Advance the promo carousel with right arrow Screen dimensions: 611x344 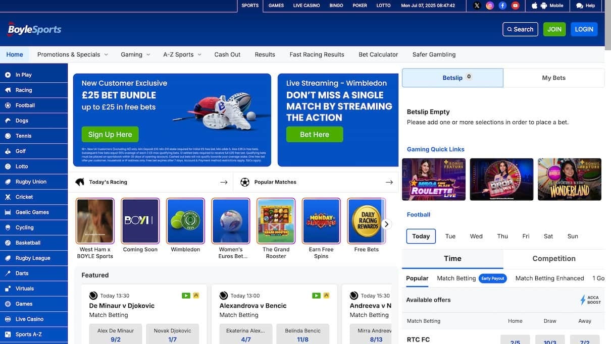pyautogui.click(x=387, y=224)
